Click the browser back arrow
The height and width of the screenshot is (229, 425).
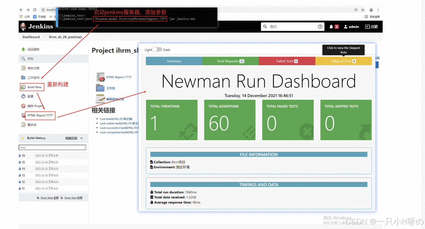21,10
